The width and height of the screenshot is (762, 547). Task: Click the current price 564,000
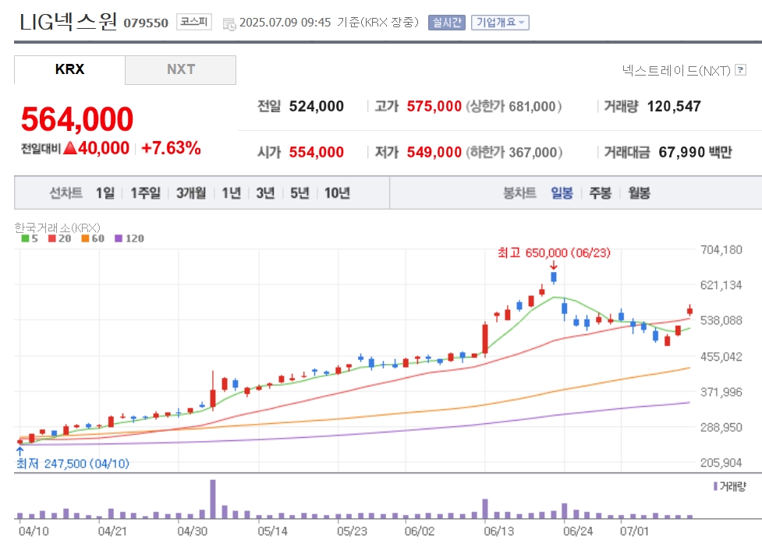[76, 119]
